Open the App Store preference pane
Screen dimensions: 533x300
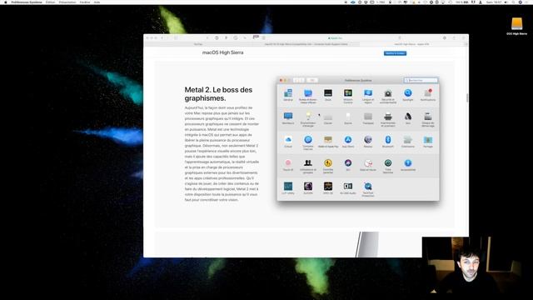348,142
